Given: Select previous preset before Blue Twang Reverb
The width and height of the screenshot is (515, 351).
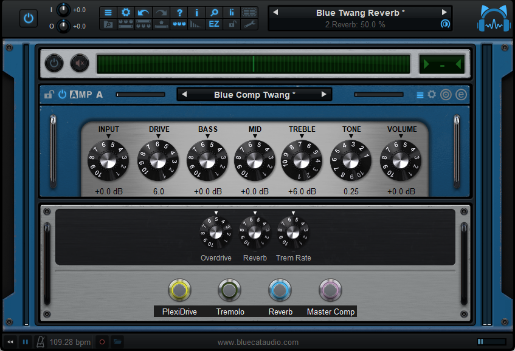Looking at the screenshot, I should point(275,13).
